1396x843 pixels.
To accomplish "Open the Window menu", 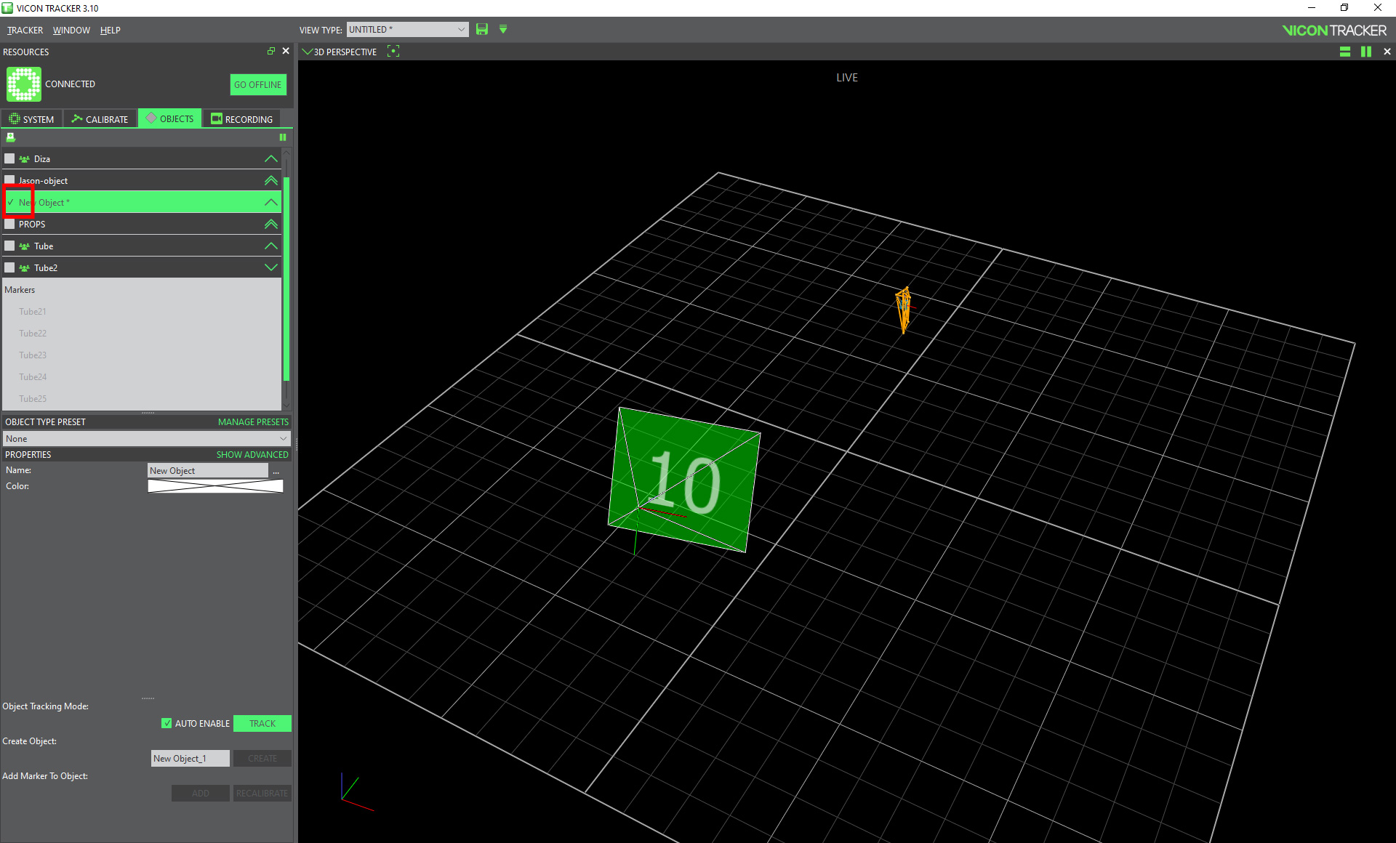I will tap(71, 30).
